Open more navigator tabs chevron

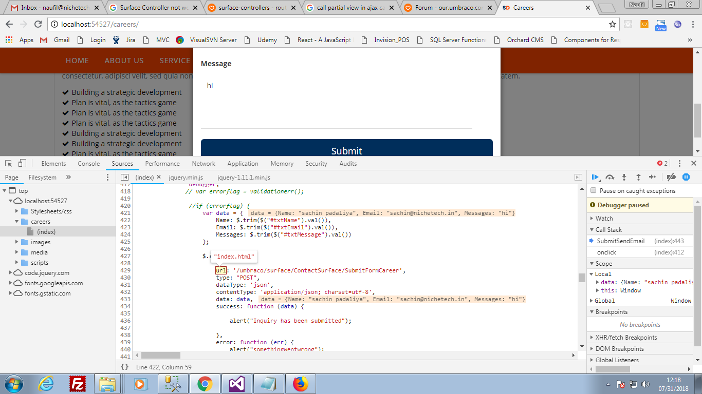68,177
